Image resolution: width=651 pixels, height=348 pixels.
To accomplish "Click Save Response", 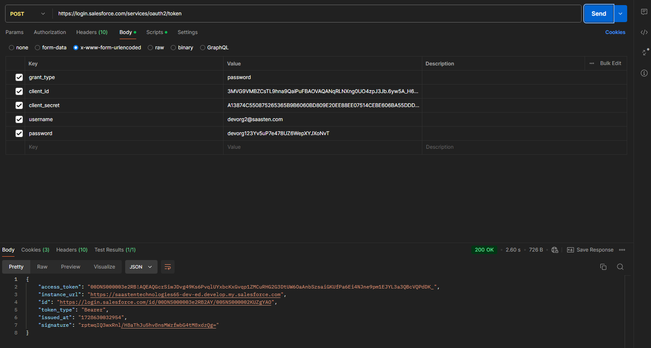I will coord(591,250).
